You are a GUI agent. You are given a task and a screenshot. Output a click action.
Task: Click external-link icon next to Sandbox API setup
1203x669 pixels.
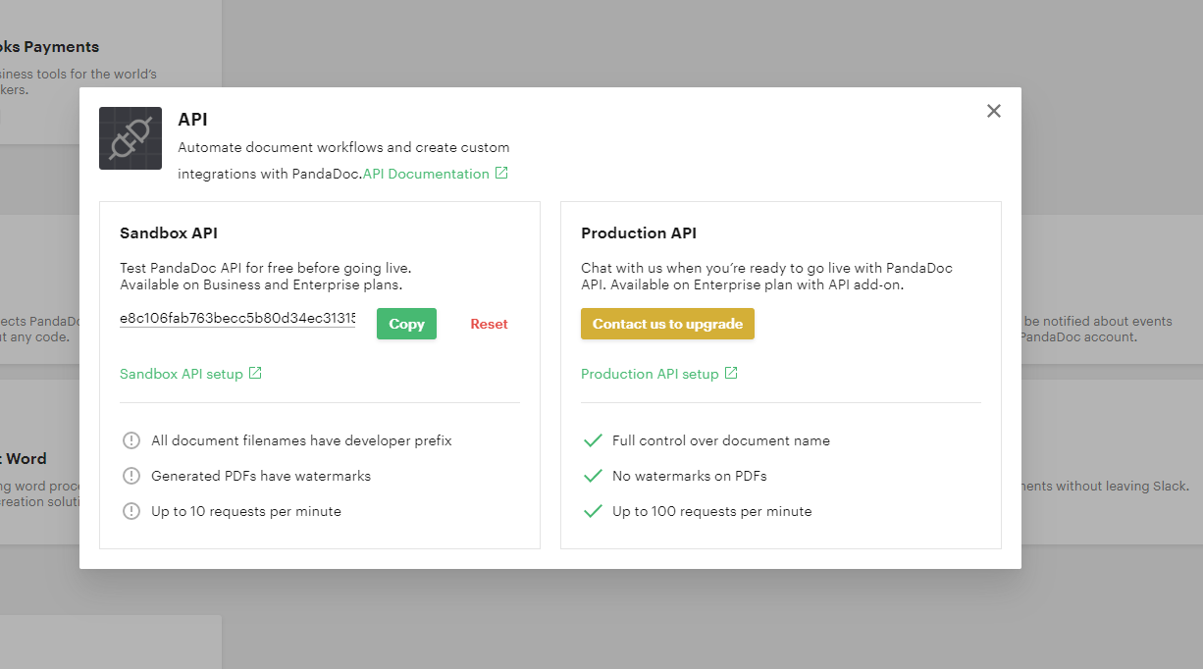tap(255, 373)
